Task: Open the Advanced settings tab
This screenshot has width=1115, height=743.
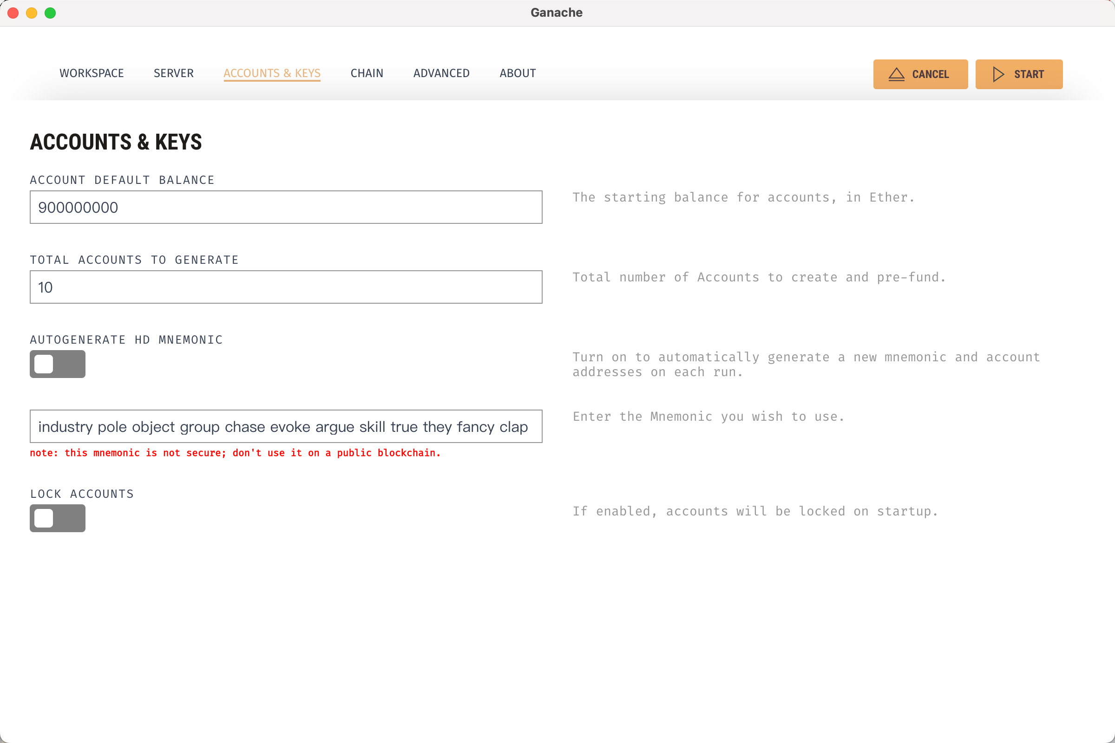Action: [441, 73]
